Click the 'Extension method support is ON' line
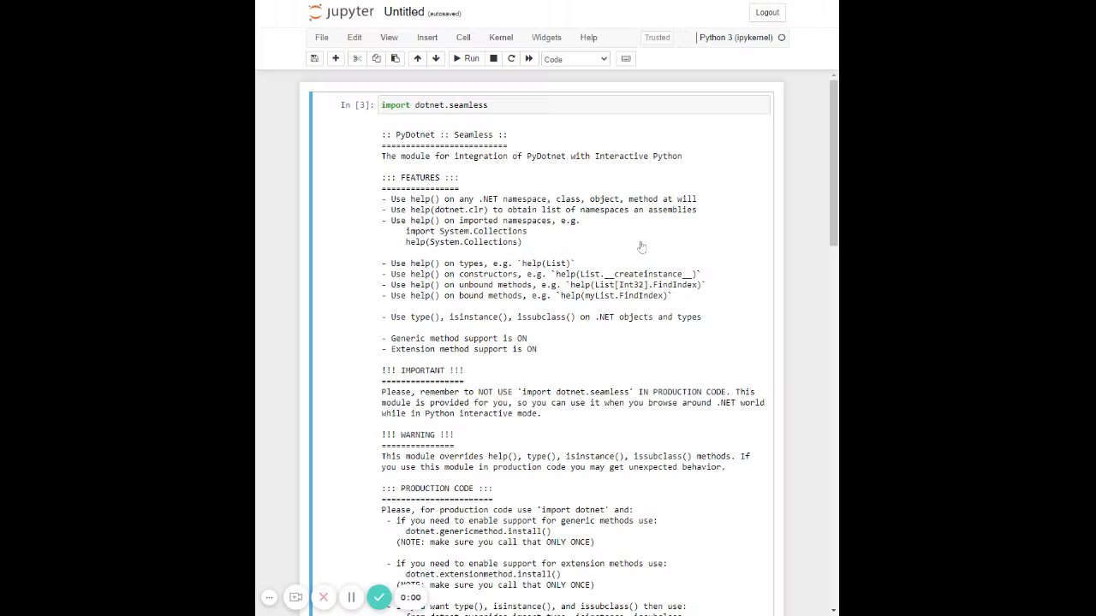This screenshot has height=616, width=1096. (459, 349)
